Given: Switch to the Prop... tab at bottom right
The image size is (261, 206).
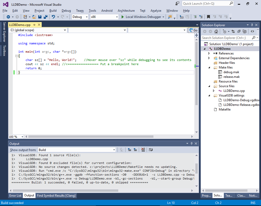Looking at the screenshot, I should click(x=206, y=196).
